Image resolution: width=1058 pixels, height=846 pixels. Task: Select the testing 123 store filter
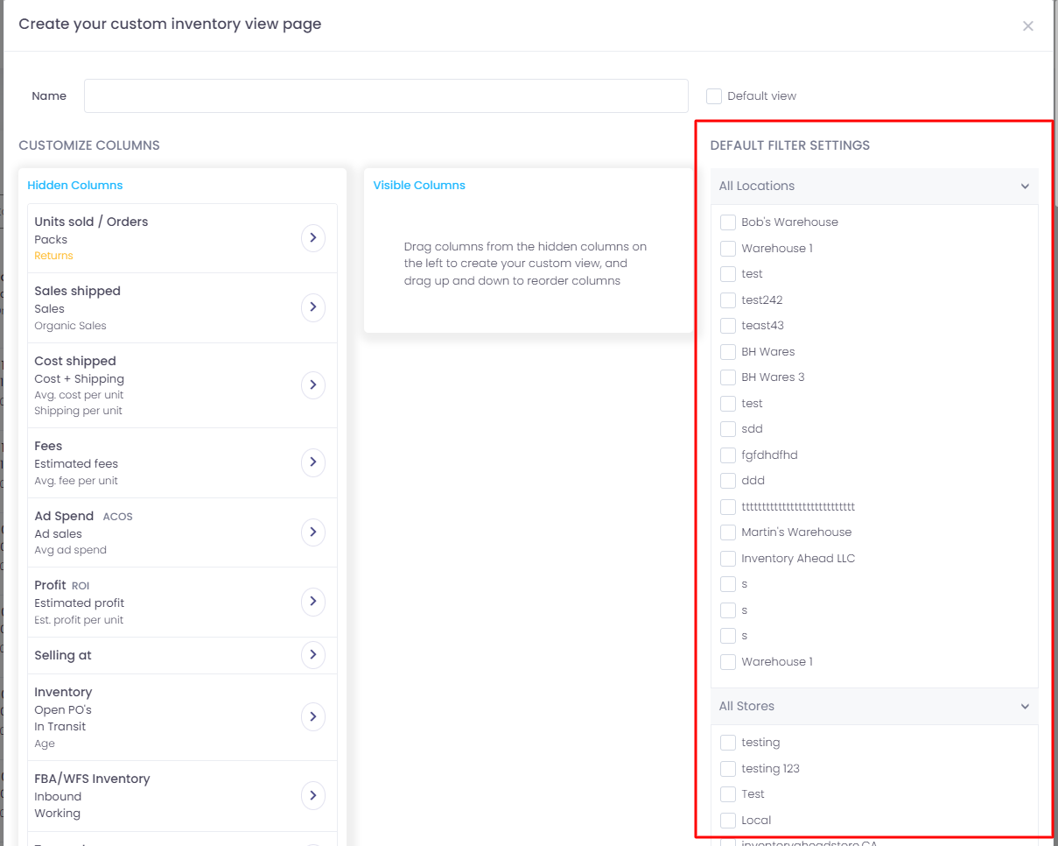(727, 768)
